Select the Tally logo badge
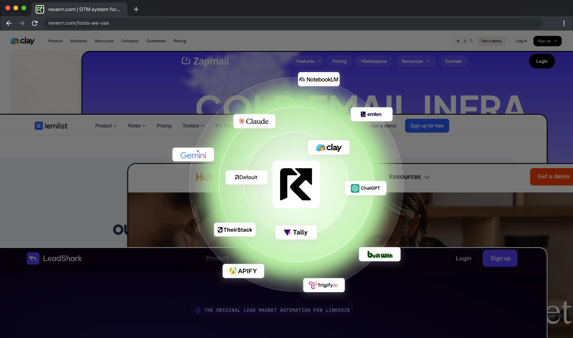The height and width of the screenshot is (338, 573). (296, 232)
